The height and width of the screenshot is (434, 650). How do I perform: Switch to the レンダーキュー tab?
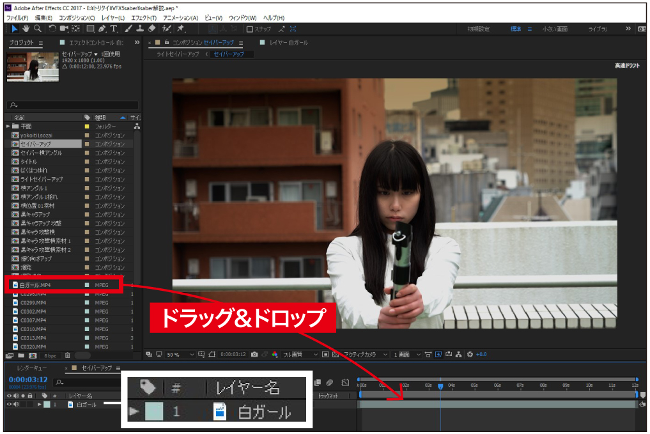[32, 368]
